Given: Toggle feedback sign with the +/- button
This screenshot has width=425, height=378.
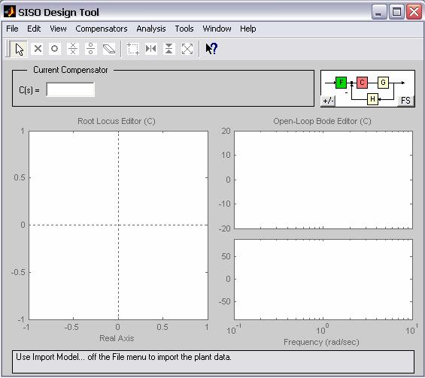Looking at the screenshot, I should pyautogui.click(x=328, y=101).
